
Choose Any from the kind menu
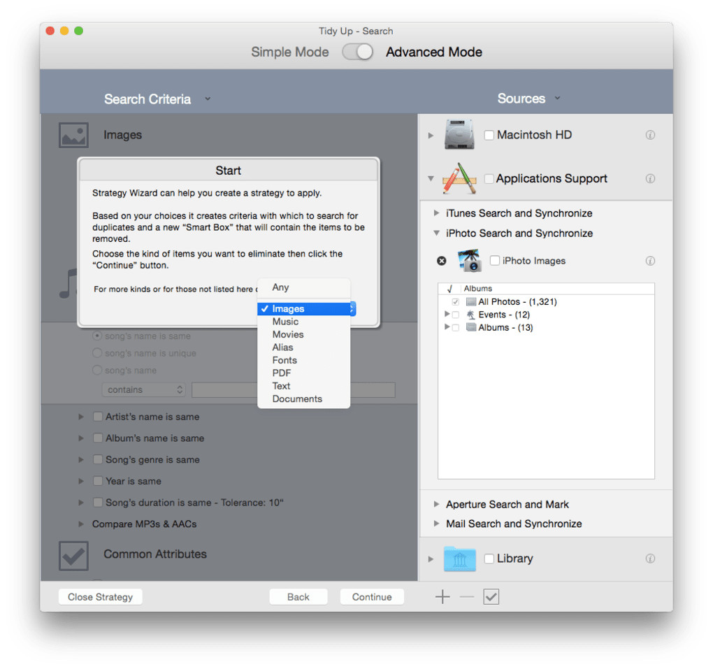[x=304, y=287]
